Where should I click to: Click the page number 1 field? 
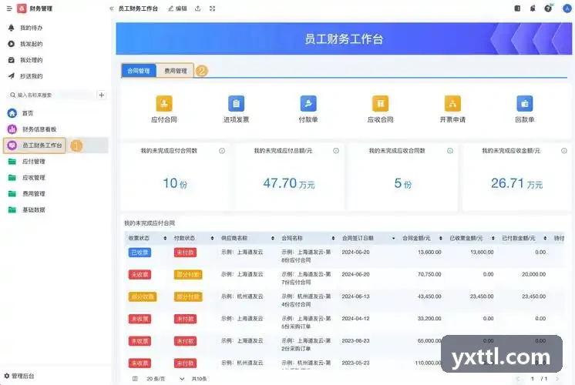pyautogui.click(x=532, y=379)
